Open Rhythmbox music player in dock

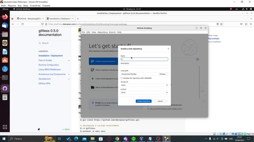[5, 43]
